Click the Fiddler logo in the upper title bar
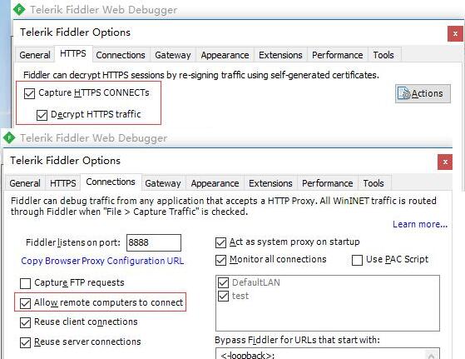Viewport: 465px width, 359px height. (19, 9)
